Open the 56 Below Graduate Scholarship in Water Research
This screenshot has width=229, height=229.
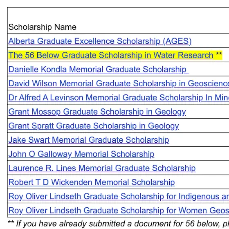pyautogui.click(x=111, y=55)
